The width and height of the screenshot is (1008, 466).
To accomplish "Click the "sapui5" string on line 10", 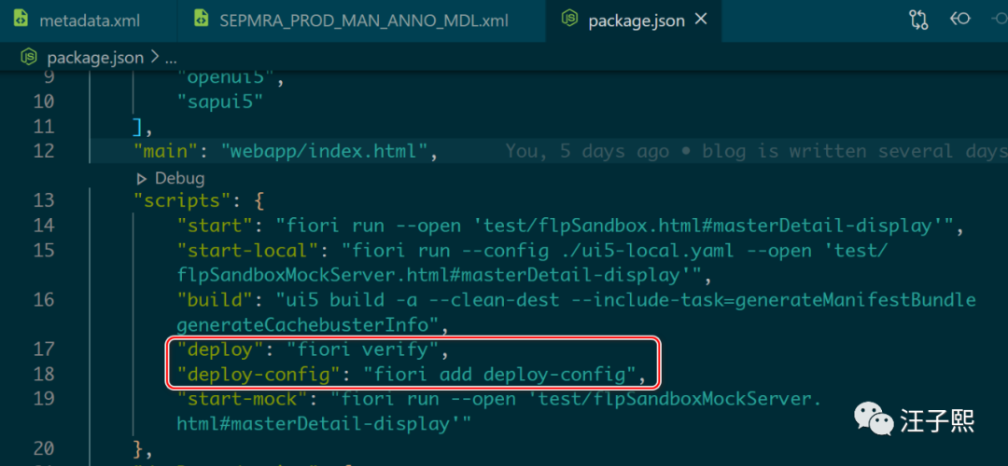I will tap(222, 103).
